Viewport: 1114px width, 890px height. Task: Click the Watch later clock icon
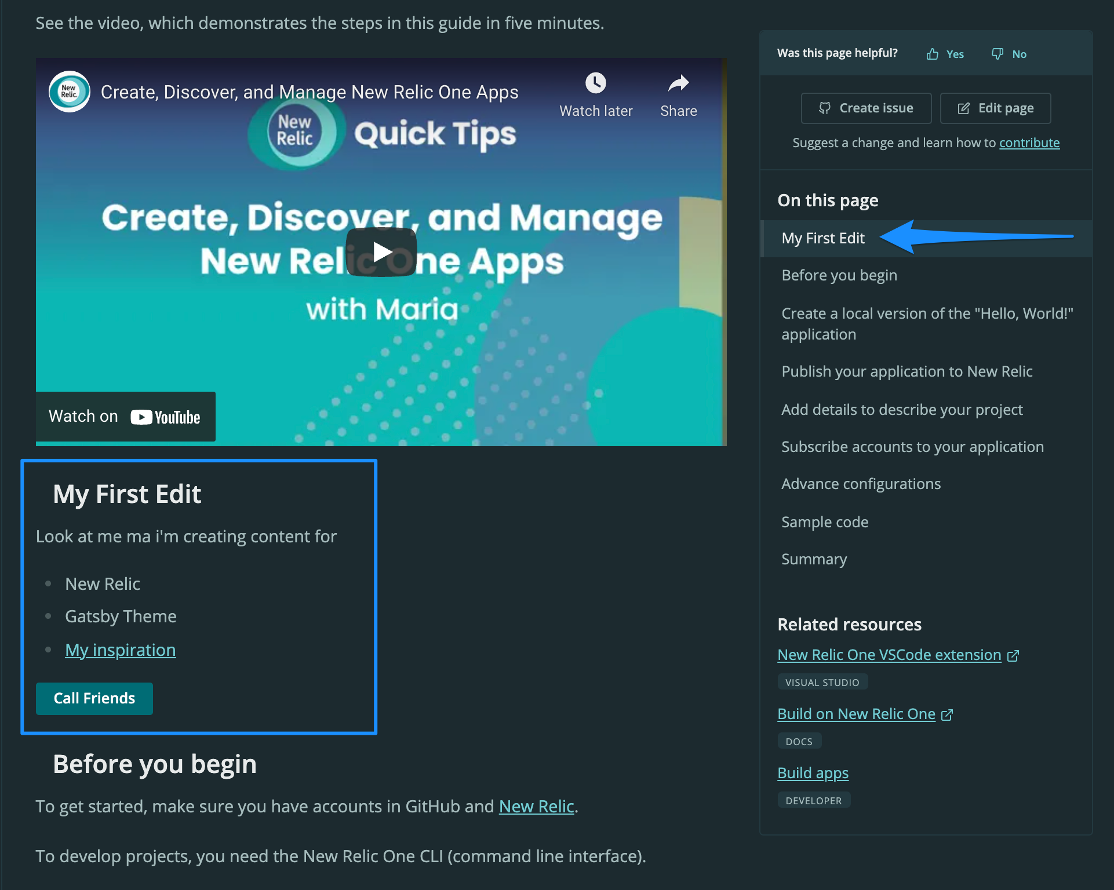(595, 83)
